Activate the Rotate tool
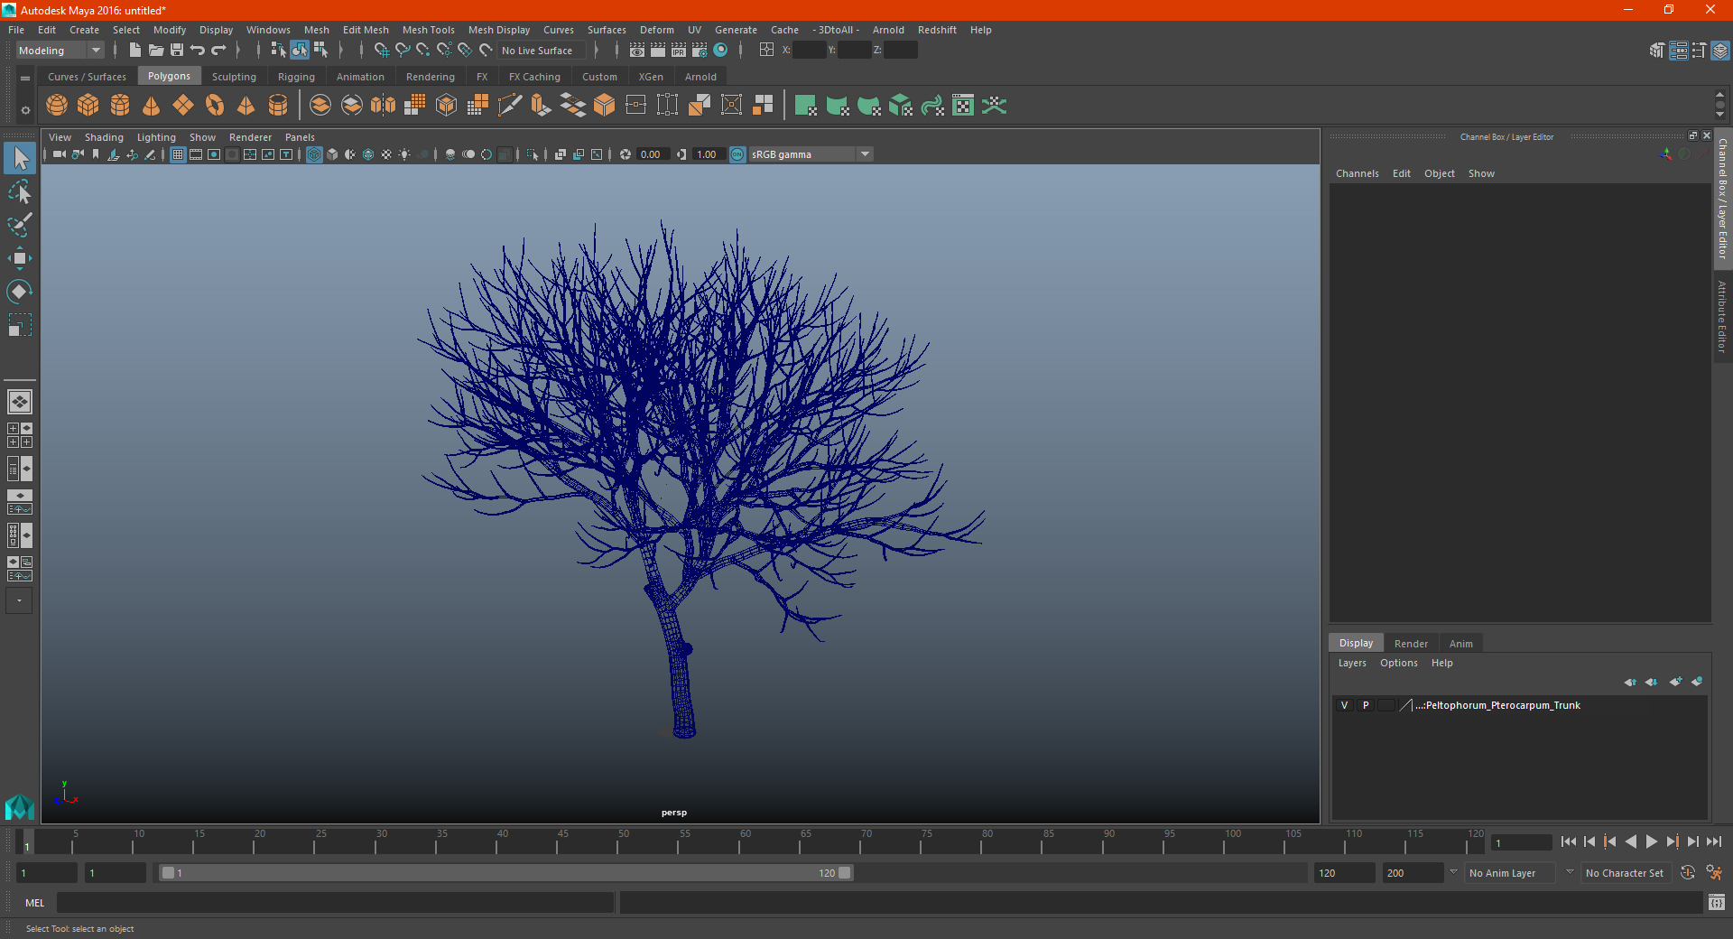1733x939 pixels. (19, 292)
